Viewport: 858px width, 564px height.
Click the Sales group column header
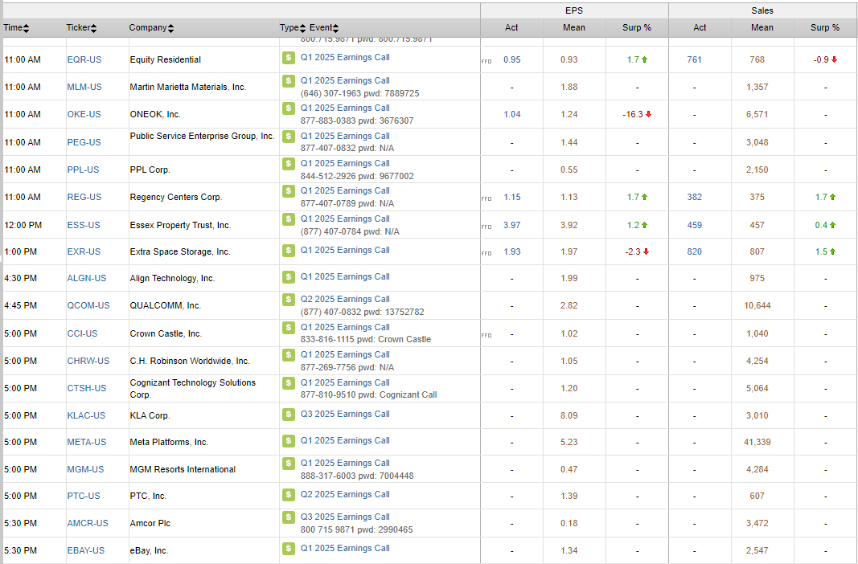coord(762,11)
